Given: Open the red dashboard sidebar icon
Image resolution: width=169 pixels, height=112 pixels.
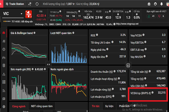Looking at the screenshot, I should [4, 33].
